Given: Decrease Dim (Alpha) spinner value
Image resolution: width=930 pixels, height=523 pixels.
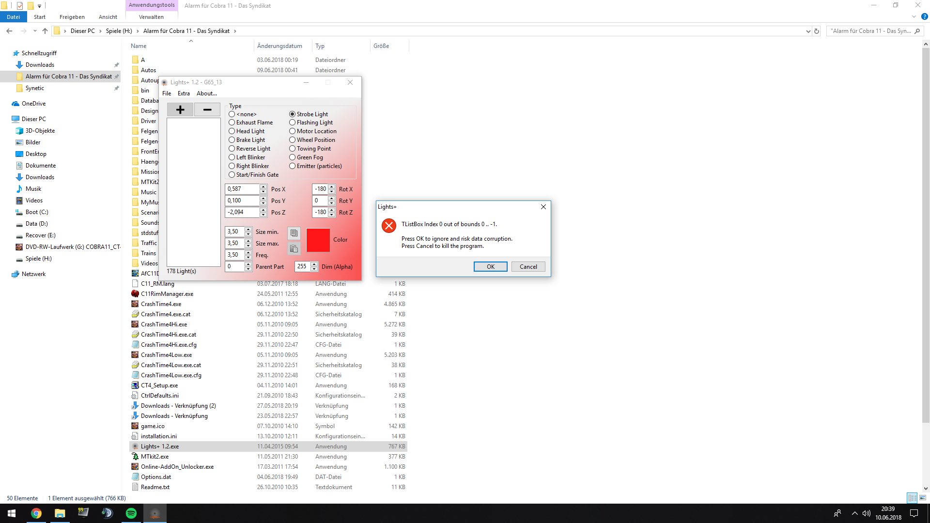Looking at the screenshot, I should click(314, 269).
